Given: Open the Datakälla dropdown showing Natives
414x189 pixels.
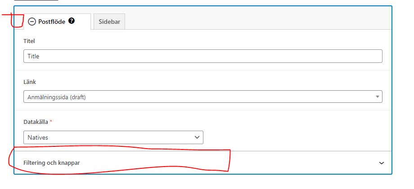Looking at the screenshot, I should click(x=113, y=137).
